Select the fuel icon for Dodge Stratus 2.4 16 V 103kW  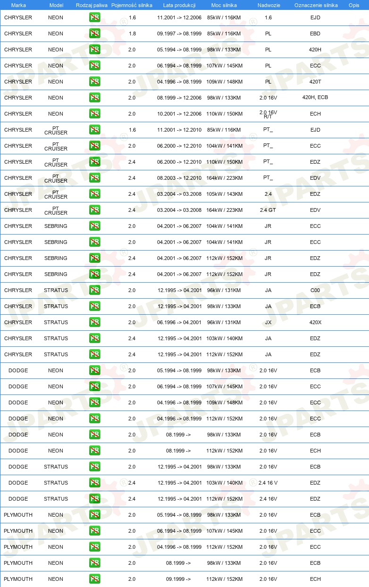click(x=95, y=483)
